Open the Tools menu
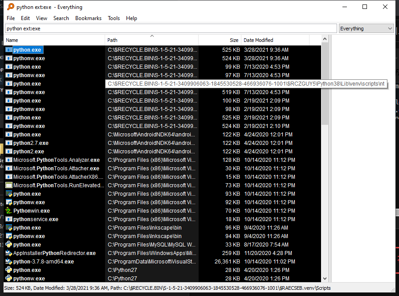 [x=114, y=18]
